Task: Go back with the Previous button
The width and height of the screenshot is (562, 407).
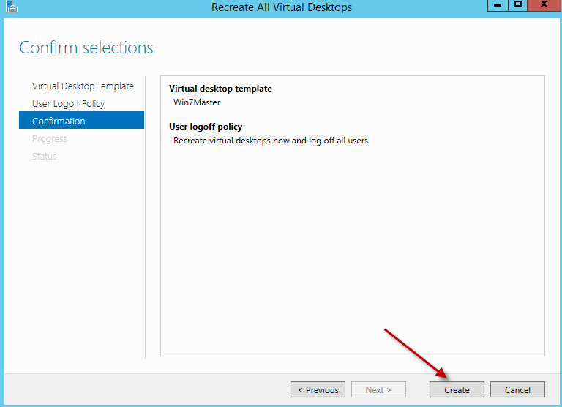Action: point(318,390)
